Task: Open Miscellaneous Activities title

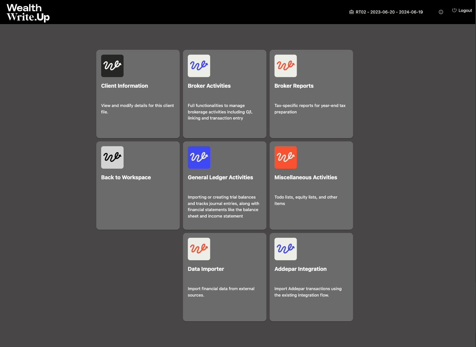Action: pos(306,177)
